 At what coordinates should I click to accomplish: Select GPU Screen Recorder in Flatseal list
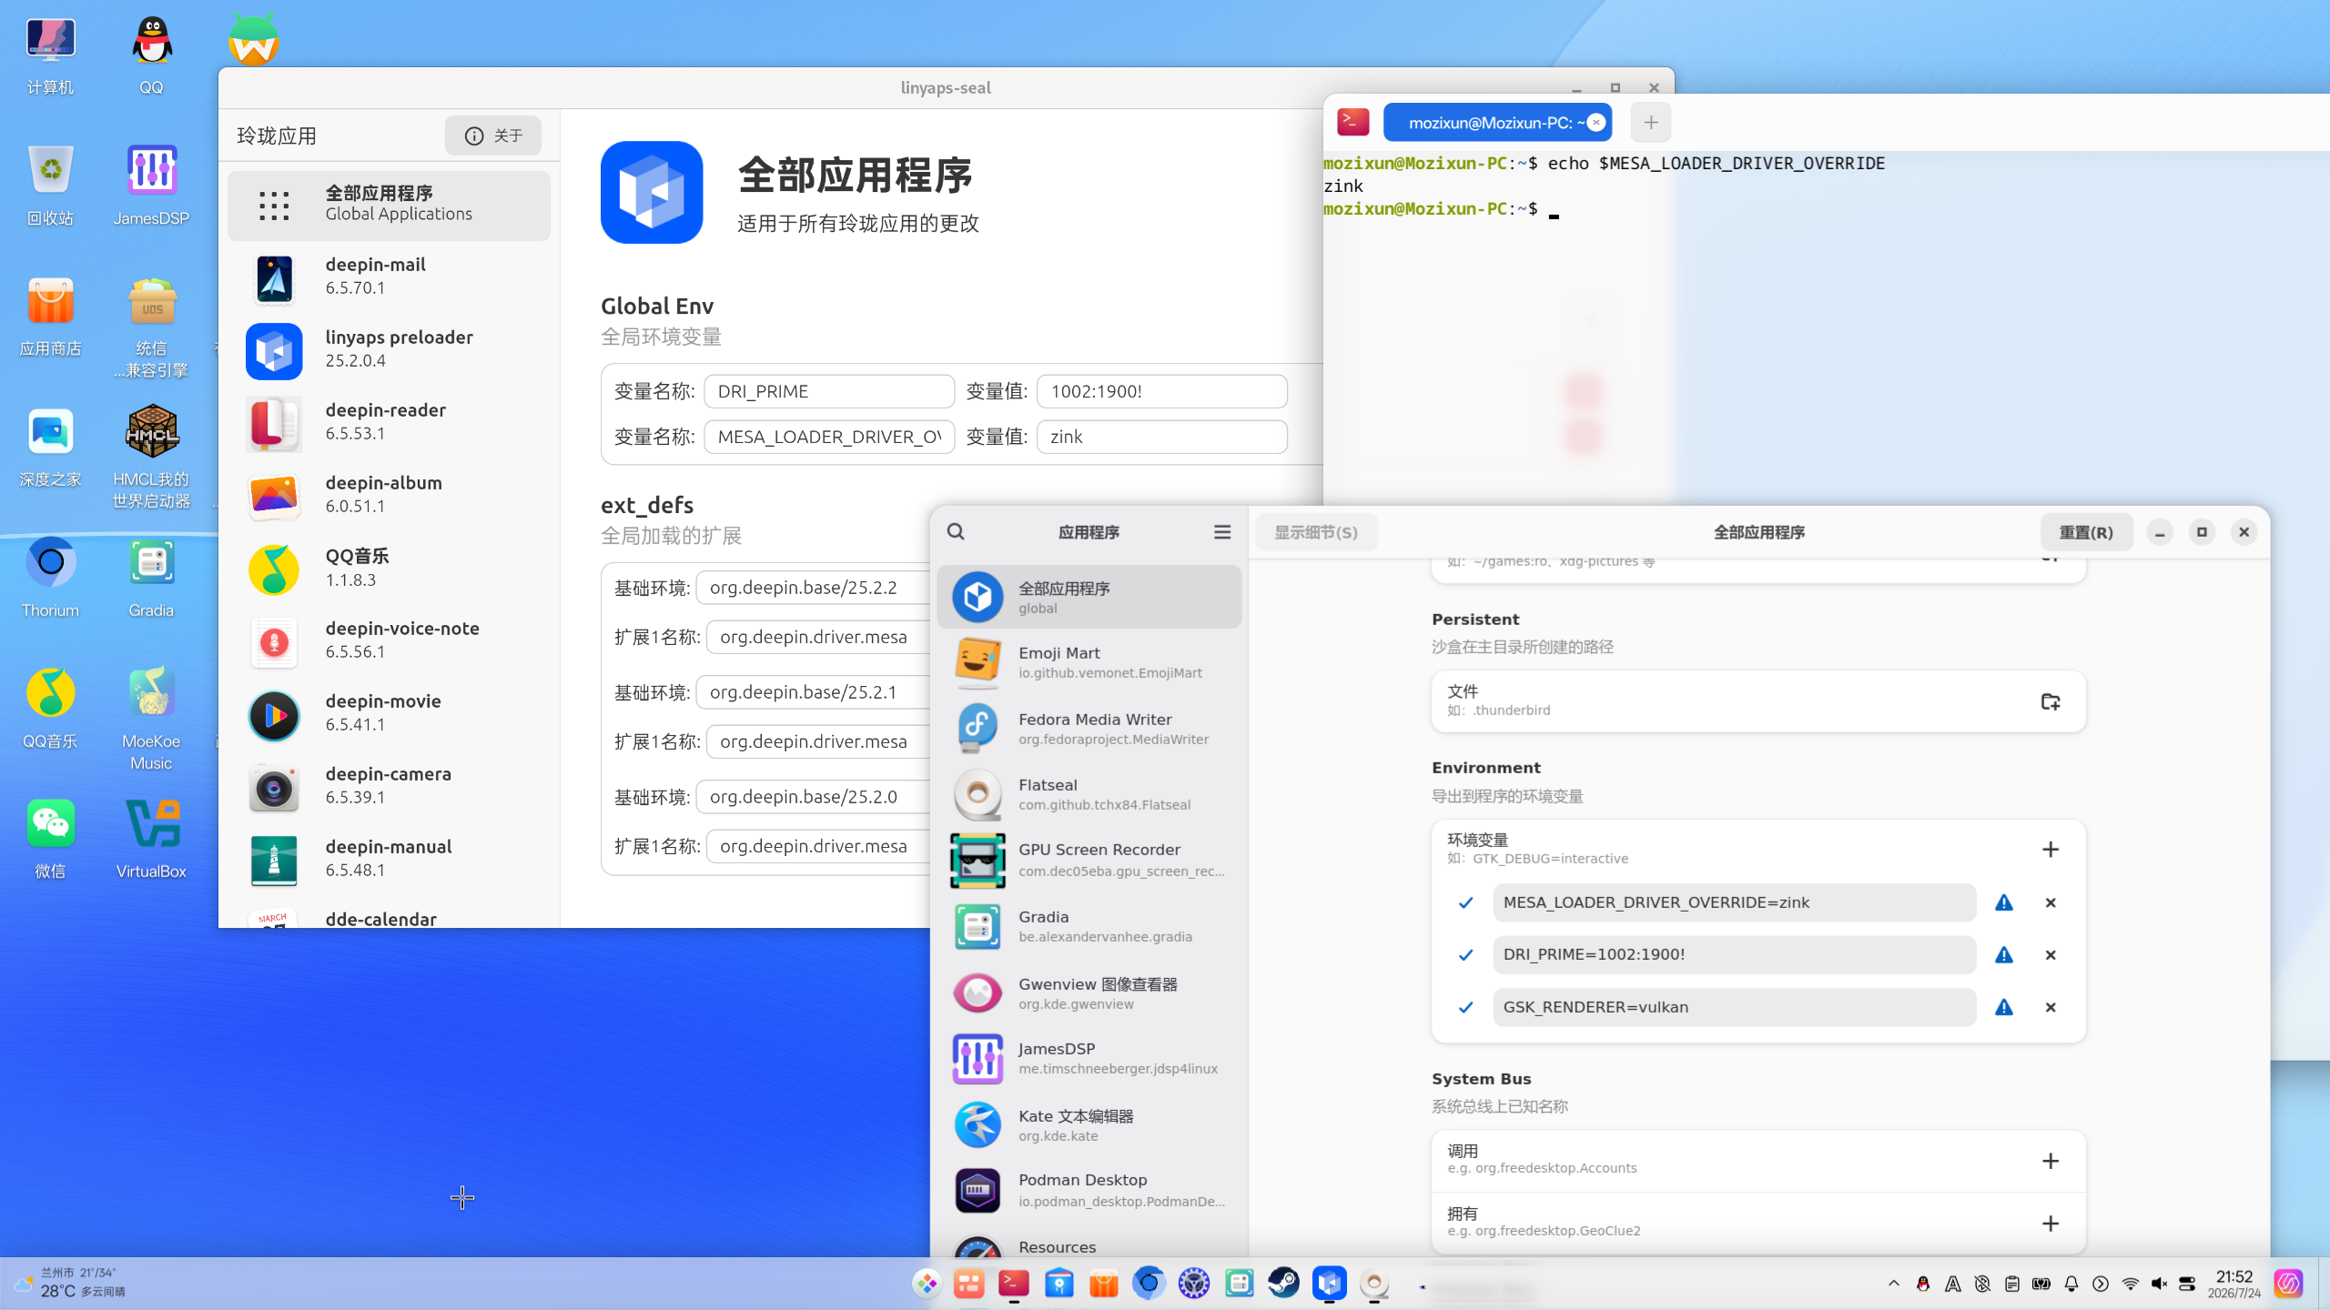point(1089,860)
